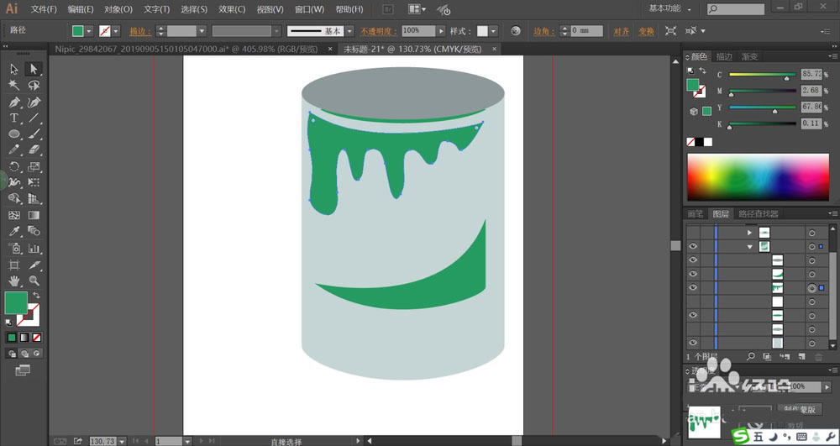840x446 pixels.
Task: Select the Hand tool
Action: coord(14,280)
